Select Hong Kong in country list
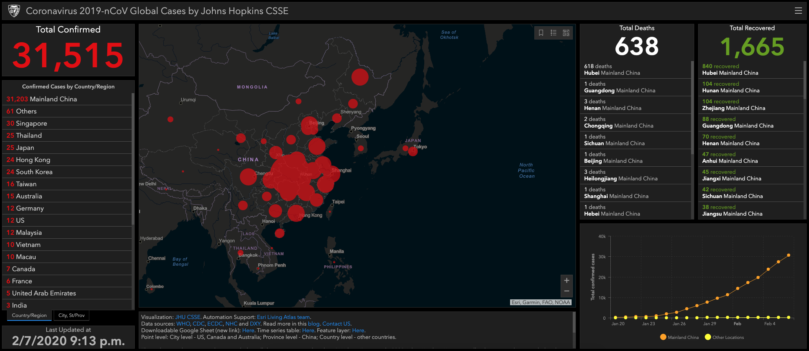The height and width of the screenshot is (351, 809). (67, 160)
